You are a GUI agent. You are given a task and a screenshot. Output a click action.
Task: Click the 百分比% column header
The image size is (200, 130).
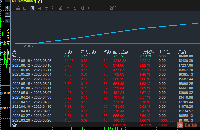[147, 52]
